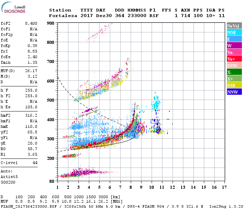Select the B1 value 3.65
Image resolution: width=244 pixels, height=209 pixels.
click(32, 154)
